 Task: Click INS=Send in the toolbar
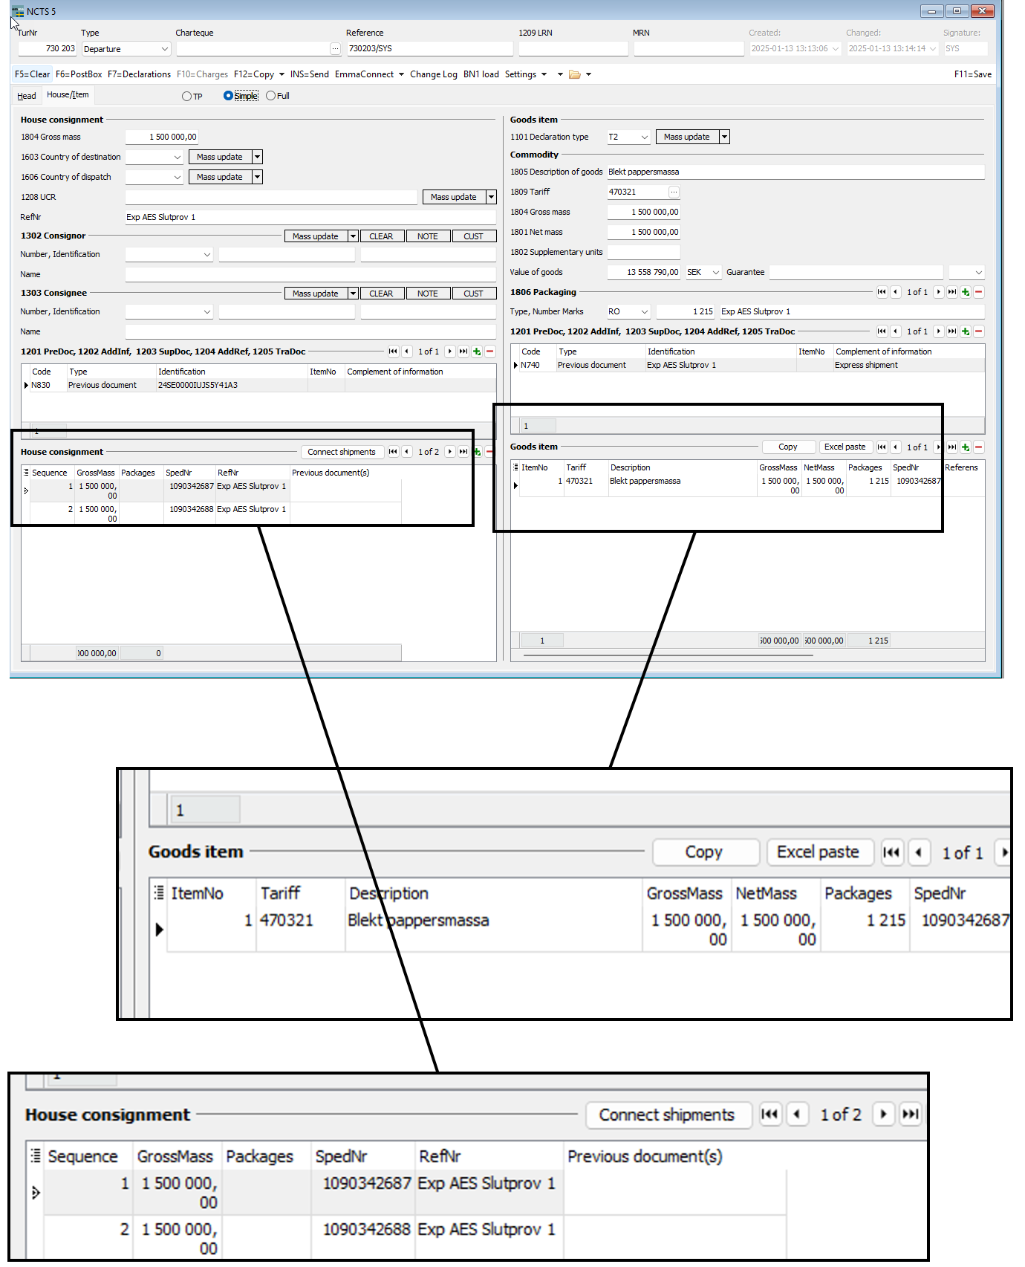(x=310, y=74)
